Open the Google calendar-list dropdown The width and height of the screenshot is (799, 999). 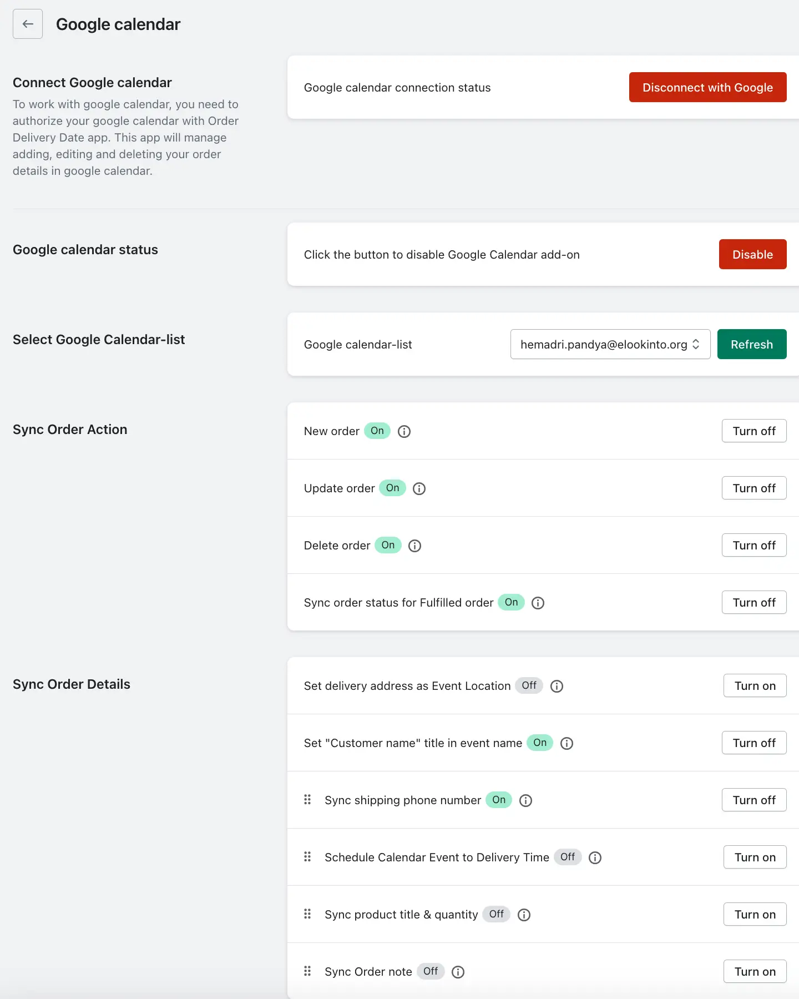(x=610, y=344)
